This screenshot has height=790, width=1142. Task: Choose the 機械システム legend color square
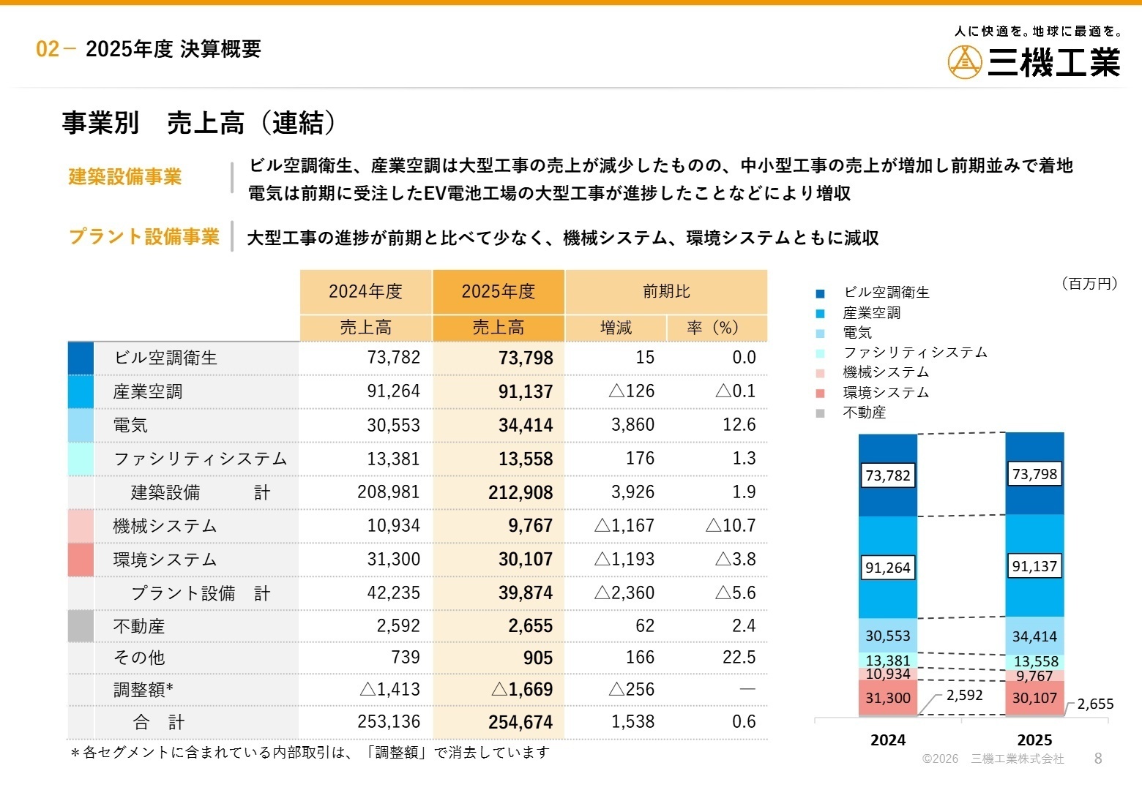820,373
